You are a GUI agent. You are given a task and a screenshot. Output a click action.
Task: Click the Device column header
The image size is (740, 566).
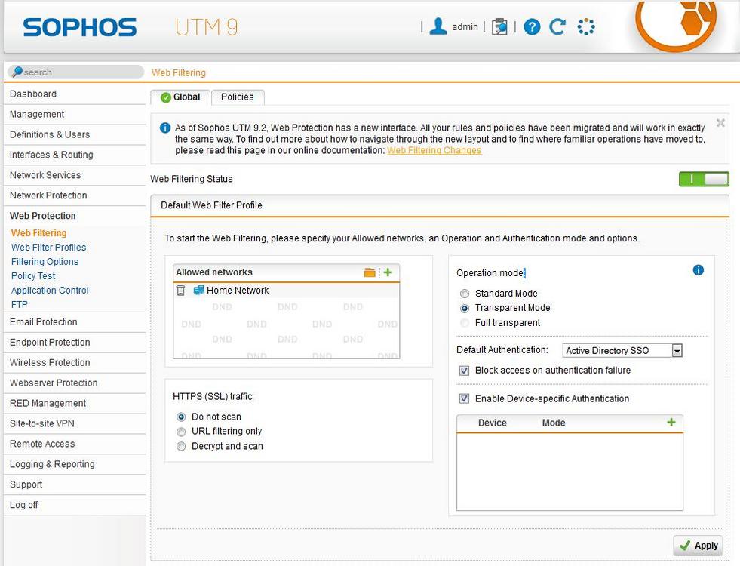tap(493, 423)
